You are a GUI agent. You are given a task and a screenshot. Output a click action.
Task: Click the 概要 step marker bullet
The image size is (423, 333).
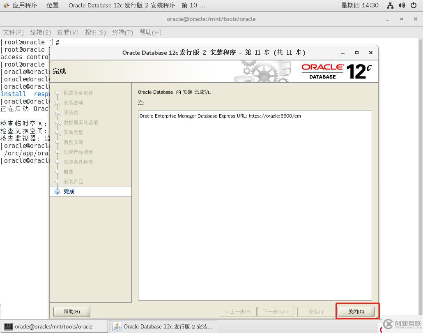[57, 172]
